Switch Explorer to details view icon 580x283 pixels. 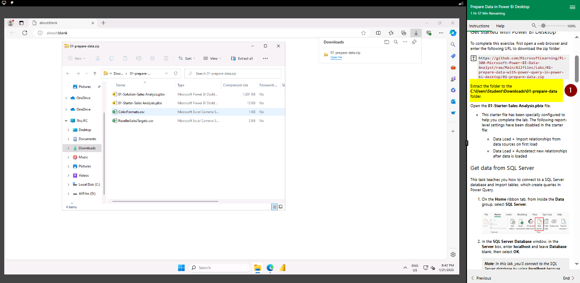(x=274, y=207)
